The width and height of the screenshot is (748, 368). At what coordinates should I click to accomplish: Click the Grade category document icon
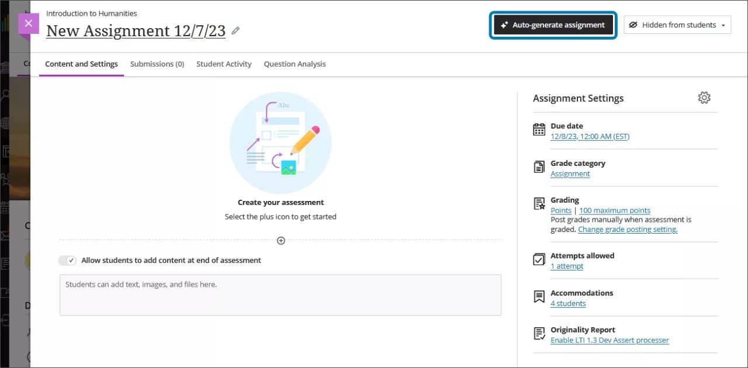click(x=539, y=166)
